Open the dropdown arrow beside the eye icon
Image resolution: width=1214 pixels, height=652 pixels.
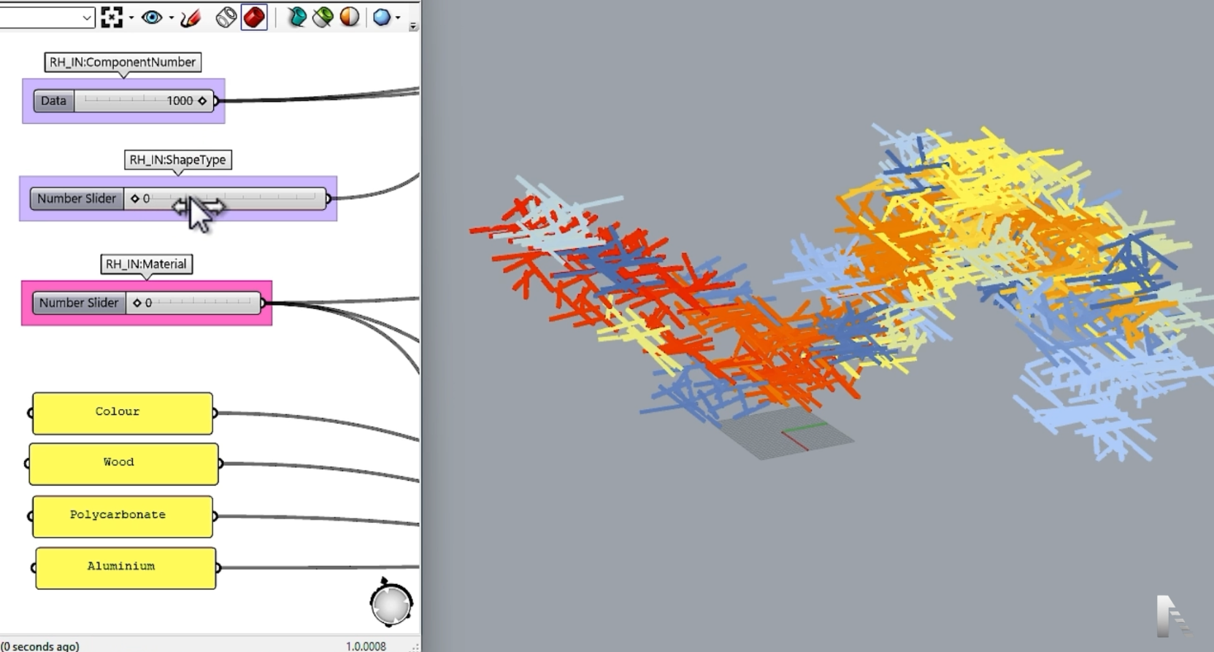click(x=171, y=18)
